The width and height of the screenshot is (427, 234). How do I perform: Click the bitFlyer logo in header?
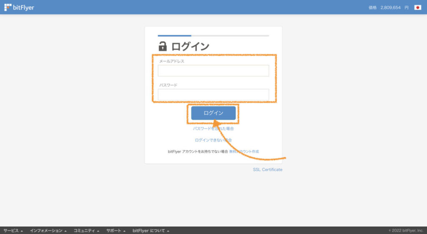[19, 7]
